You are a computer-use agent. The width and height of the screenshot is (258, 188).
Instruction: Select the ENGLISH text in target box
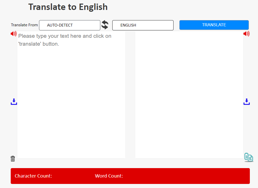[128, 25]
